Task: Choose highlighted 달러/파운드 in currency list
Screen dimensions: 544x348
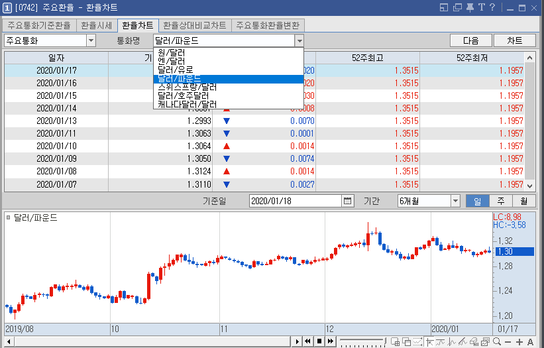Action: [x=229, y=79]
